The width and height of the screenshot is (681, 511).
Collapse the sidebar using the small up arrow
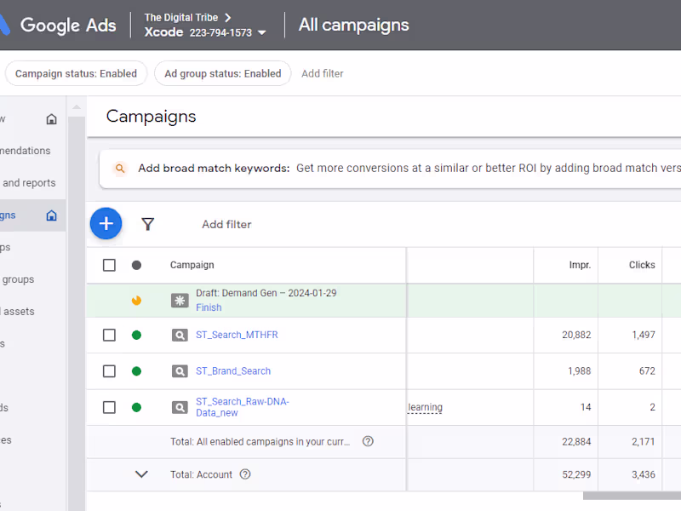click(77, 107)
